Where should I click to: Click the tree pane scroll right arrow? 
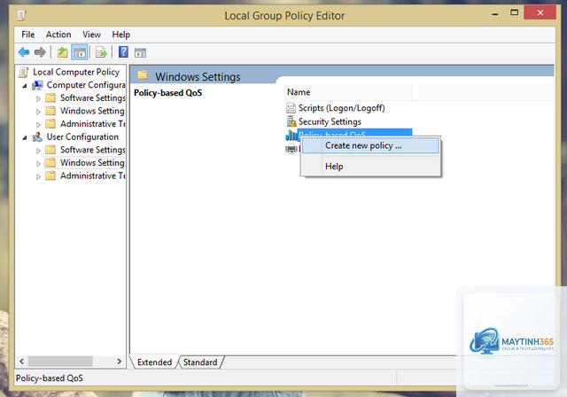pos(120,362)
